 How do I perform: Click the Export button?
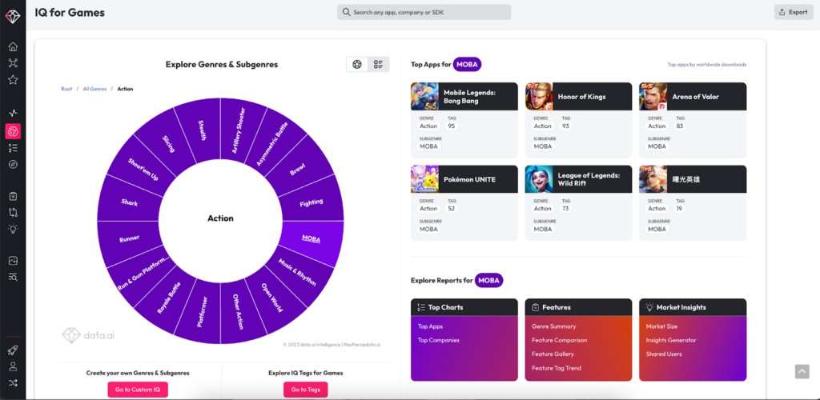tap(794, 12)
